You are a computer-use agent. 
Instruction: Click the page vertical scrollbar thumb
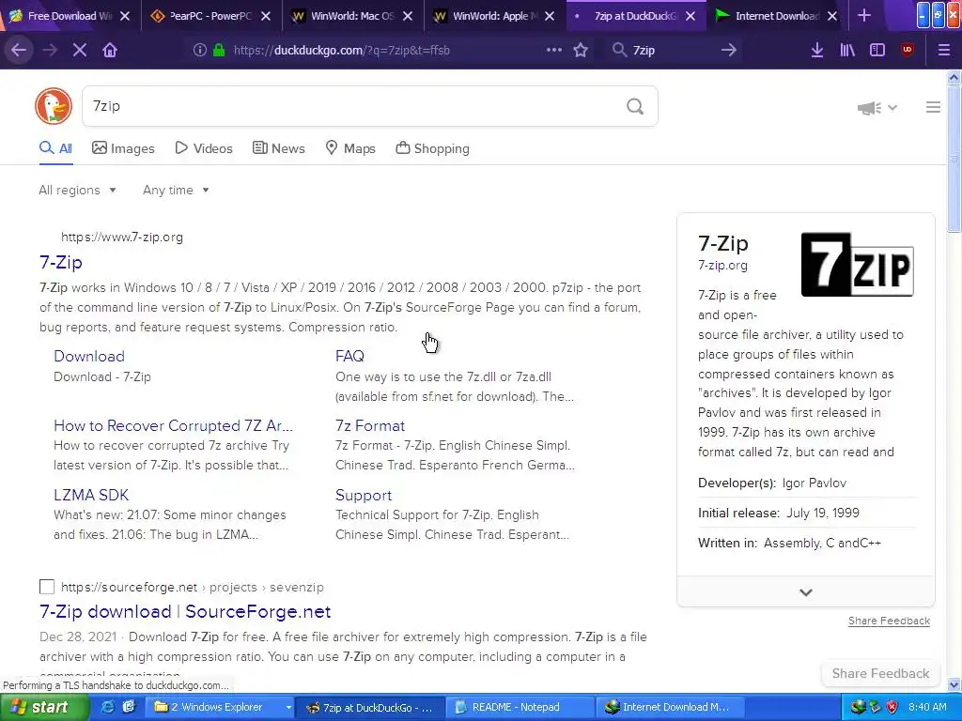(x=954, y=158)
